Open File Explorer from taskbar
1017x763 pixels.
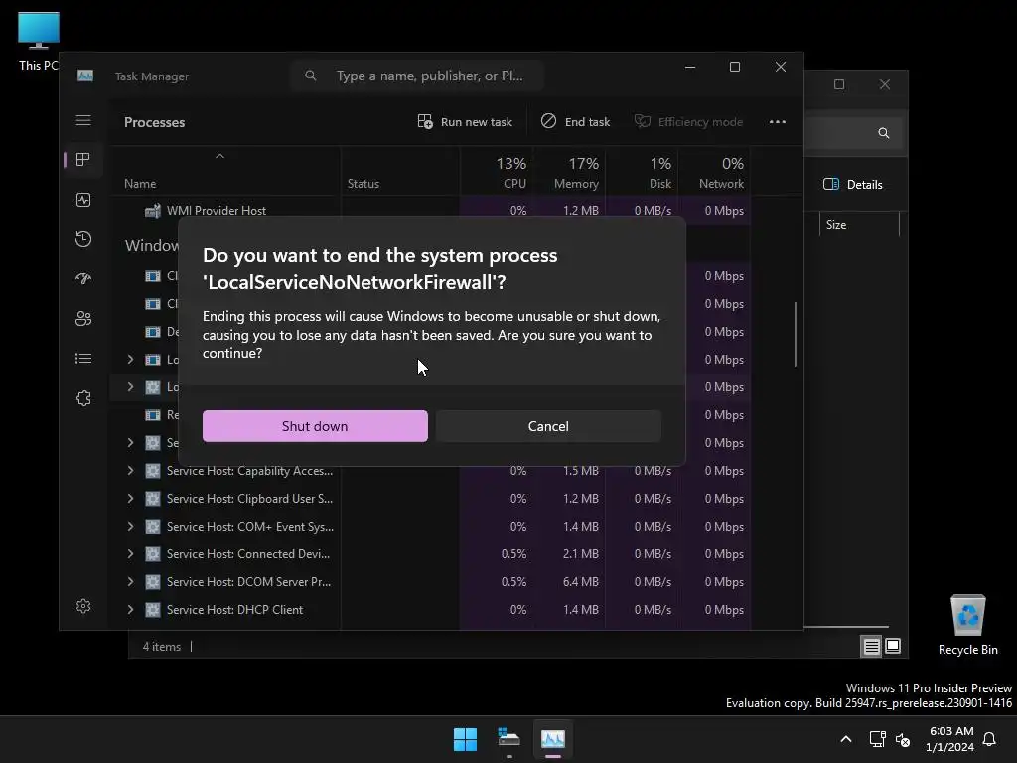point(509,739)
